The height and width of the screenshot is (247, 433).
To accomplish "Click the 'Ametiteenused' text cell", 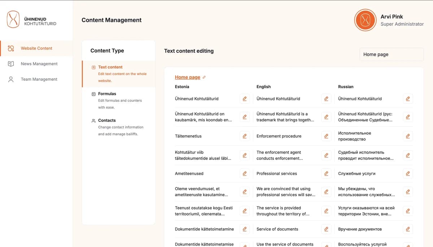I will click(x=189, y=174).
